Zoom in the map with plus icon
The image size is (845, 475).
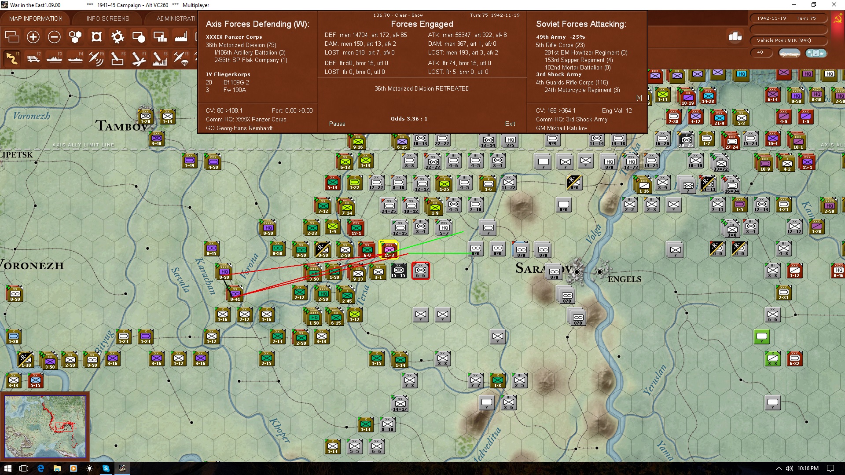33,37
